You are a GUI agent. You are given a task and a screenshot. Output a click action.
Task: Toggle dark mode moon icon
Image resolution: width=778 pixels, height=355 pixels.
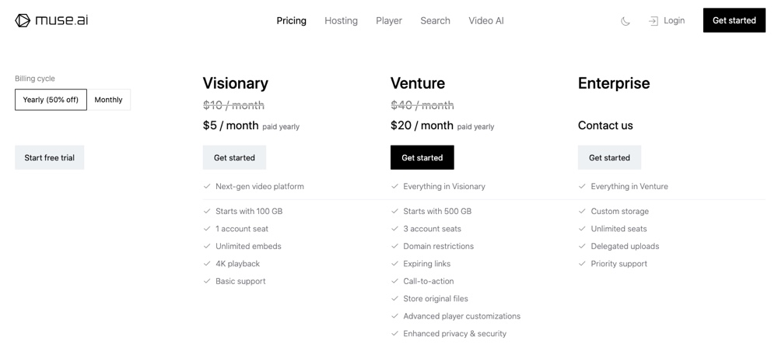point(626,21)
